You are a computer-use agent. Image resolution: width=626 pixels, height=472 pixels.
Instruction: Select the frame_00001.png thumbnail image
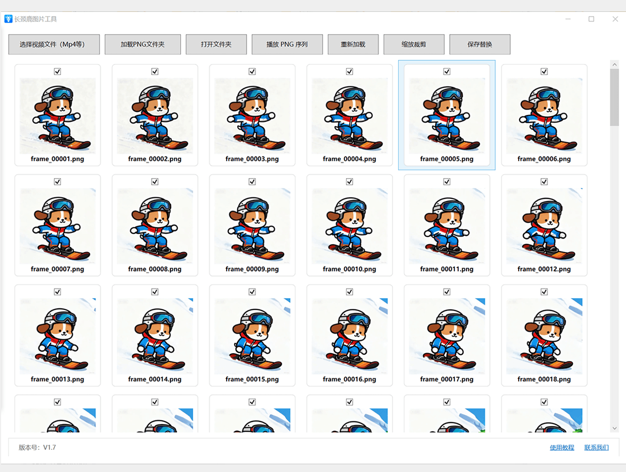[x=57, y=116]
